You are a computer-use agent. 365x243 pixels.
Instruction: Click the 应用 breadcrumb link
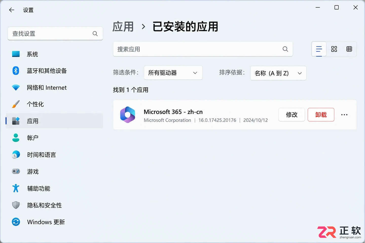coord(123,27)
